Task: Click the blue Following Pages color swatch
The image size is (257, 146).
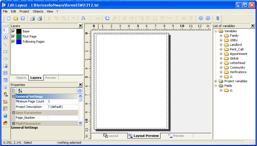Action: tap(19, 42)
